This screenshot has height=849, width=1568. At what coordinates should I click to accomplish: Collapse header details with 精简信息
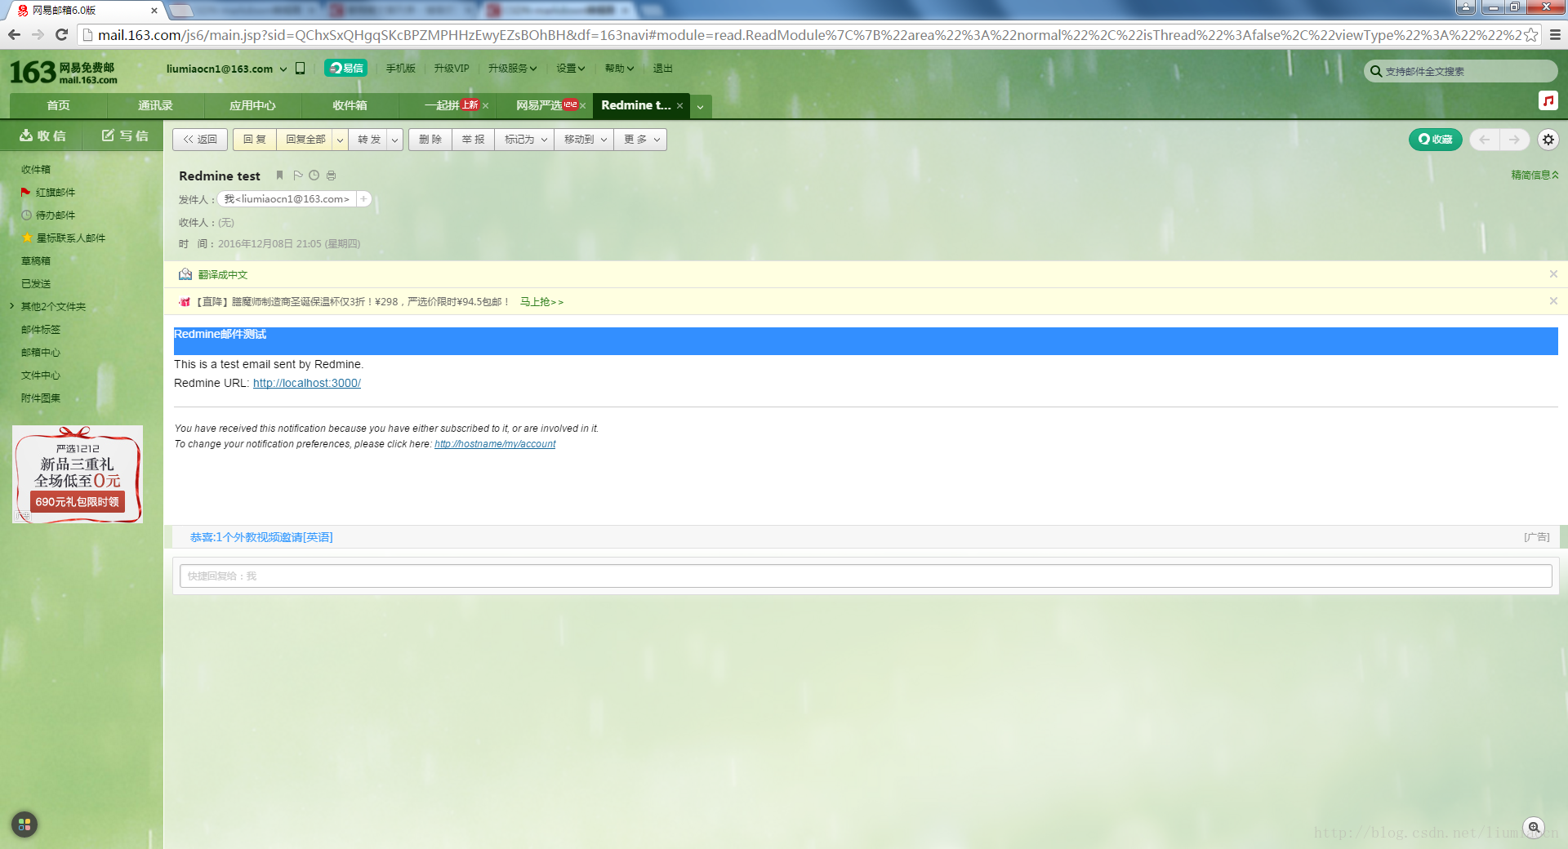click(x=1535, y=175)
